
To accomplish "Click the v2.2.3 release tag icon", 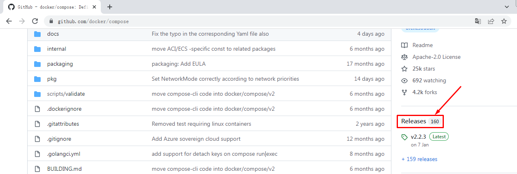I will pyautogui.click(x=404, y=137).
